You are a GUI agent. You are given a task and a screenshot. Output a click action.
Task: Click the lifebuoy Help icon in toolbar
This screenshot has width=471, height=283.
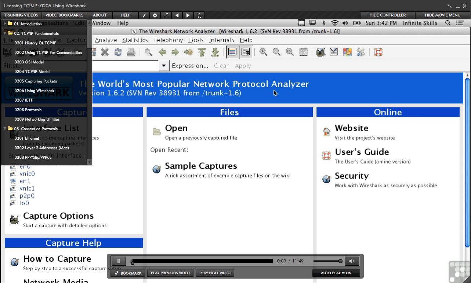click(x=378, y=52)
